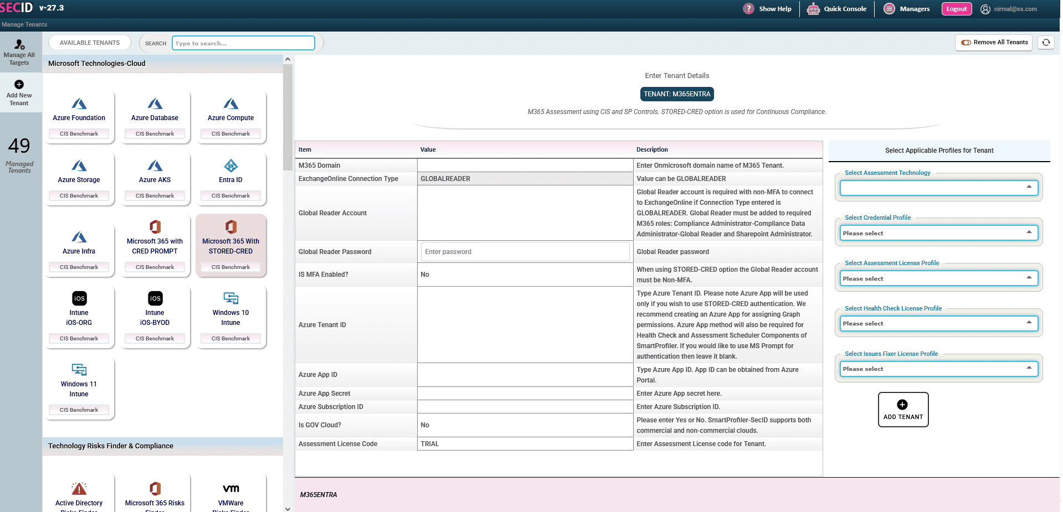
Task: Click the Show Help question mark icon
Action: tap(748, 9)
